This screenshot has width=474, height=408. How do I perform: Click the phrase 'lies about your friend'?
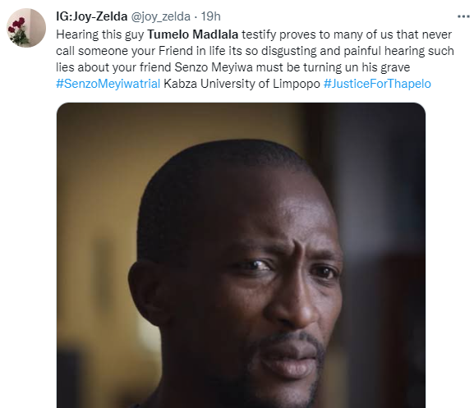(113, 67)
